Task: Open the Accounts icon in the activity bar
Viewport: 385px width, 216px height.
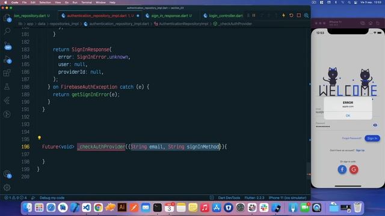Action: (7, 175)
